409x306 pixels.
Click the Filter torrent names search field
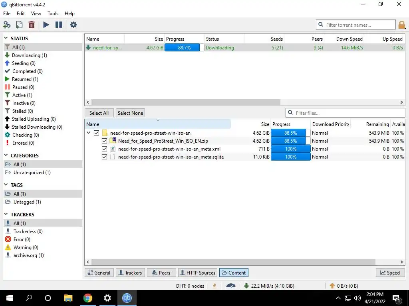click(x=356, y=25)
